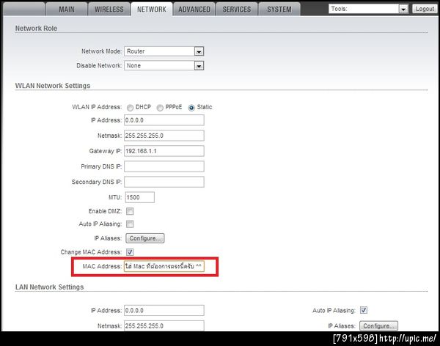The height and width of the screenshot is (346, 440).
Task: Click the WLAN Netmask field
Action: pos(164,136)
